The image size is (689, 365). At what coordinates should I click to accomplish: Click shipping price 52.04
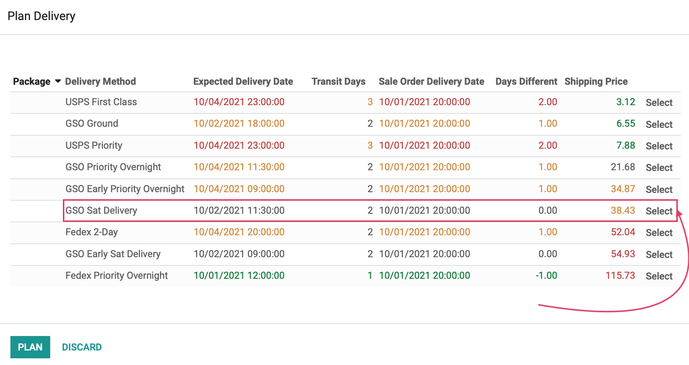623,232
